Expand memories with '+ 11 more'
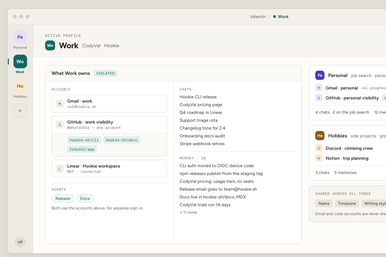Screen dimensions: 386x257 coord(188,212)
